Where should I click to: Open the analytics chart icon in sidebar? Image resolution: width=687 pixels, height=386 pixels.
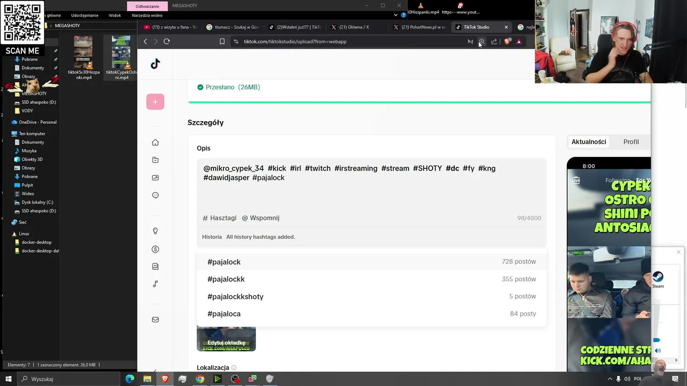click(155, 177)
